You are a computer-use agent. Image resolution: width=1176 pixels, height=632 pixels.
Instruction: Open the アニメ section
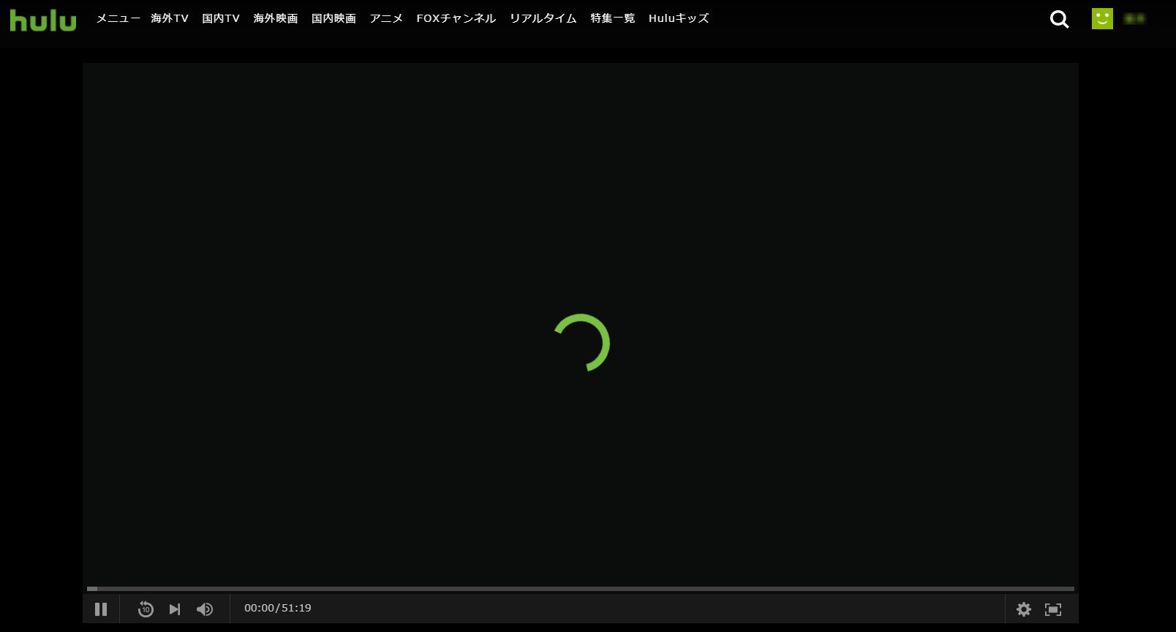tap(386, 18)
